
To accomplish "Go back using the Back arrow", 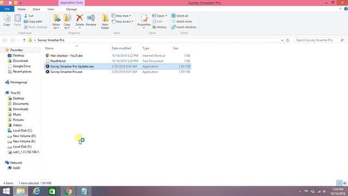I will click(5, 40).
